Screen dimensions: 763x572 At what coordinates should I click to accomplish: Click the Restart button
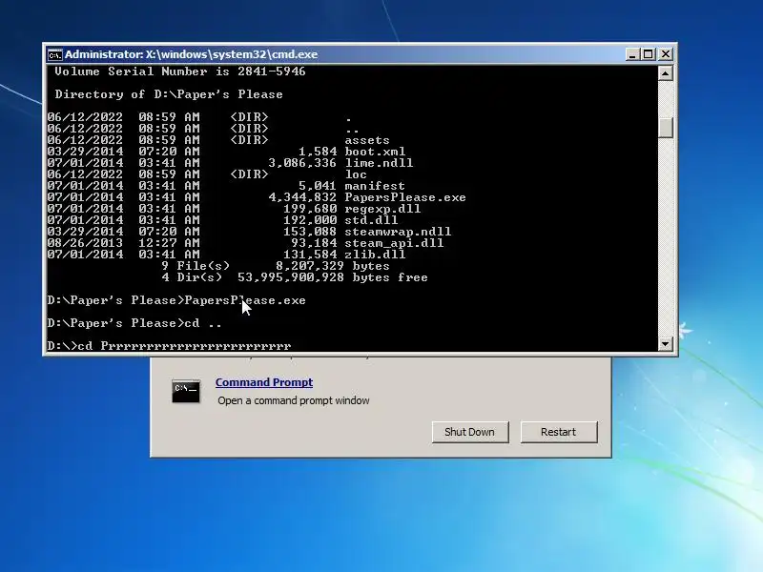[559, 432]
